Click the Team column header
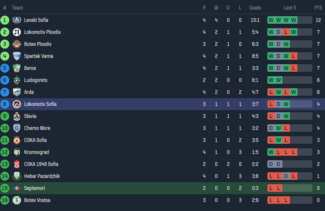 pos(17,8)
